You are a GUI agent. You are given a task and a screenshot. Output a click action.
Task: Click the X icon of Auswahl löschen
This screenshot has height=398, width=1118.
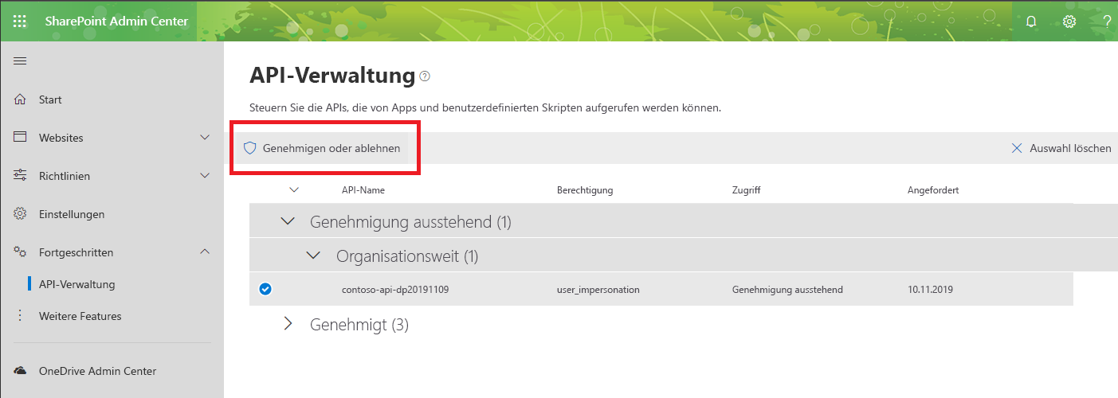click(1016, 148)
